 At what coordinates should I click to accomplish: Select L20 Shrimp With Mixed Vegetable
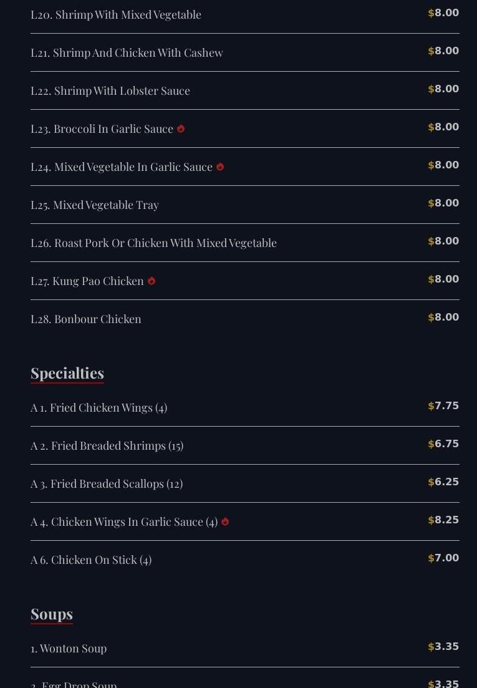click(116, 14)
